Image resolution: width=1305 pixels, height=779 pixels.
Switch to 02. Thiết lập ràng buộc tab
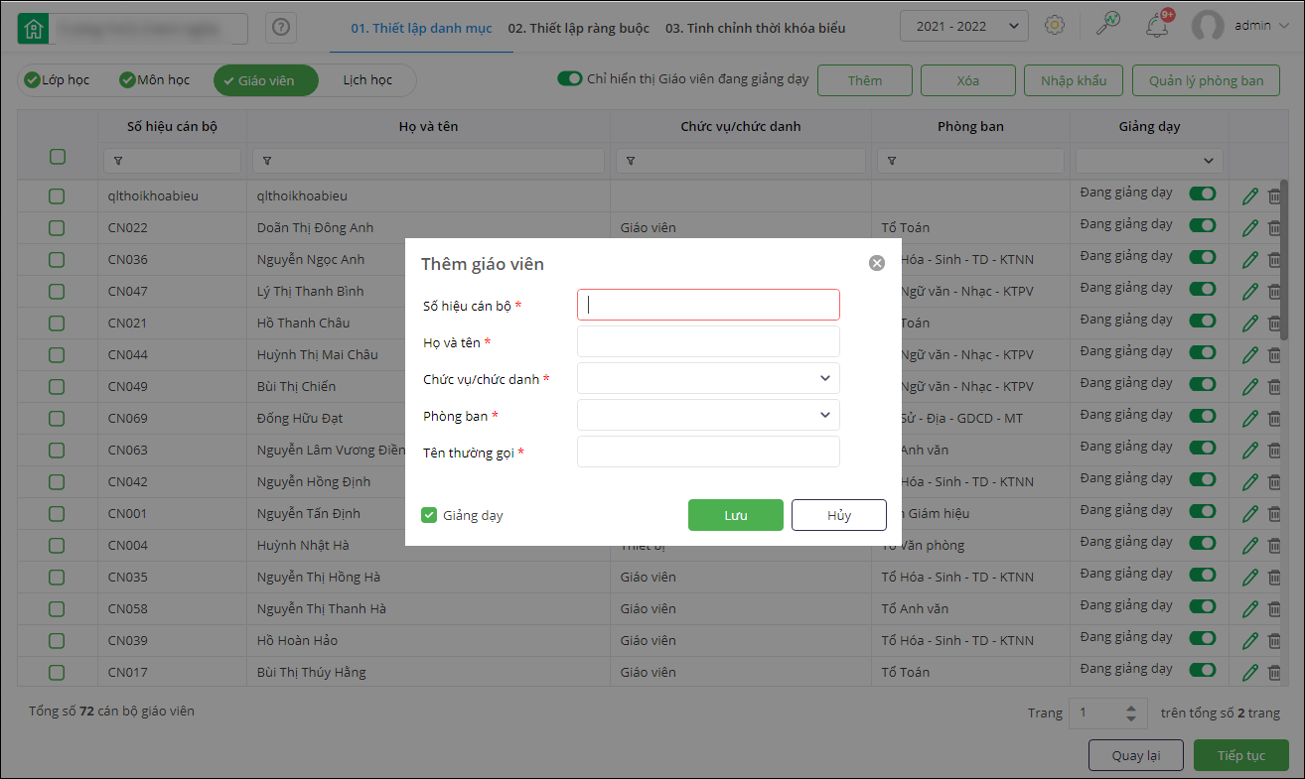coord(578,28)
